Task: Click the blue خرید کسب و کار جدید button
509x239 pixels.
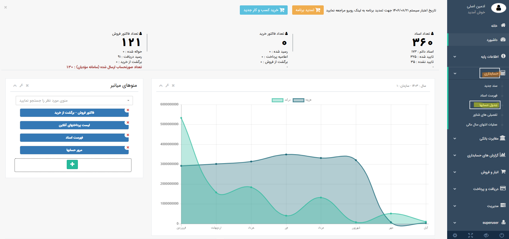Action: tap(263, 10)
